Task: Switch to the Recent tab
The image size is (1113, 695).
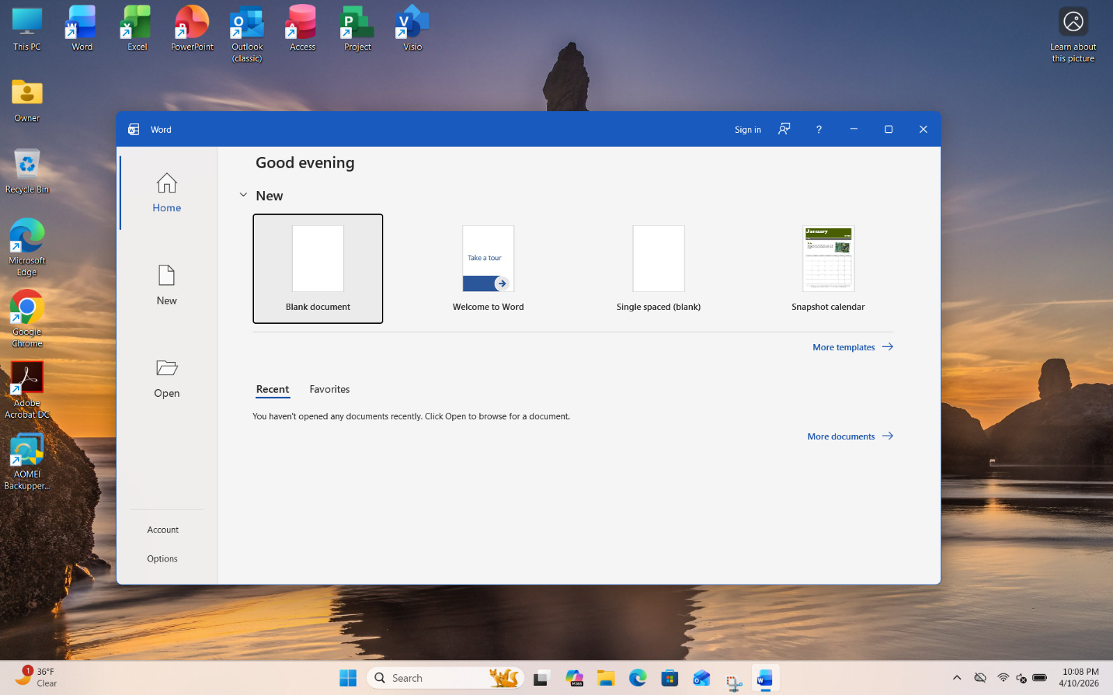Action: click(273, 389)
